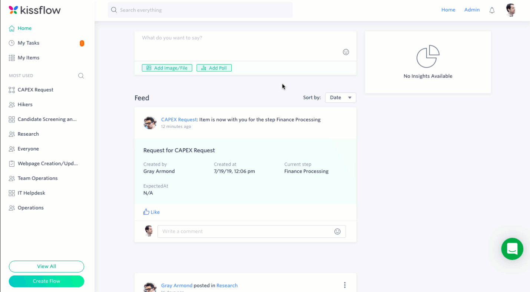
Task: Open the Sort by Date dropdown
Action: click(341, 98)
